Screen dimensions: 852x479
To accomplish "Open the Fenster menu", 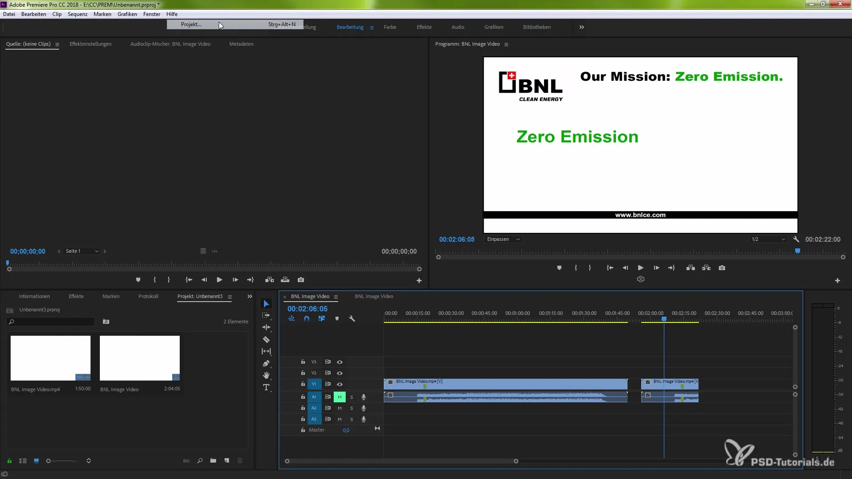I will pos(152,14).
